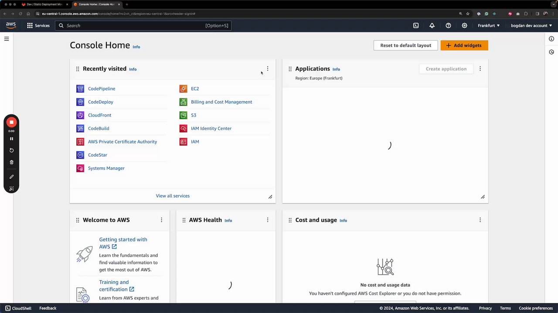Open the notifications bell
The height and width of the screenshot is (313, 558).
point(432,26)
